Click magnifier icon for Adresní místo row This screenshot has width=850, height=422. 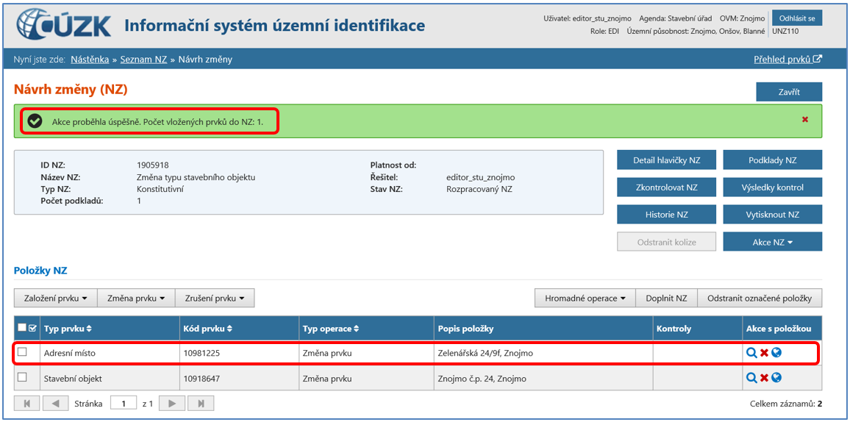751,353
